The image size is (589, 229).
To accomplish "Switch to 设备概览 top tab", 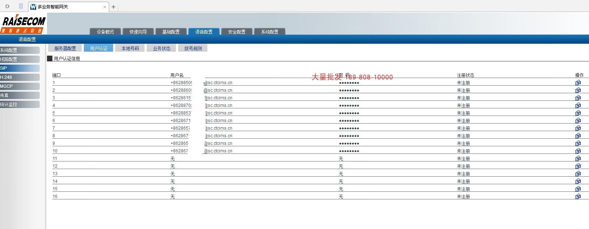I will tap(105, 32).
